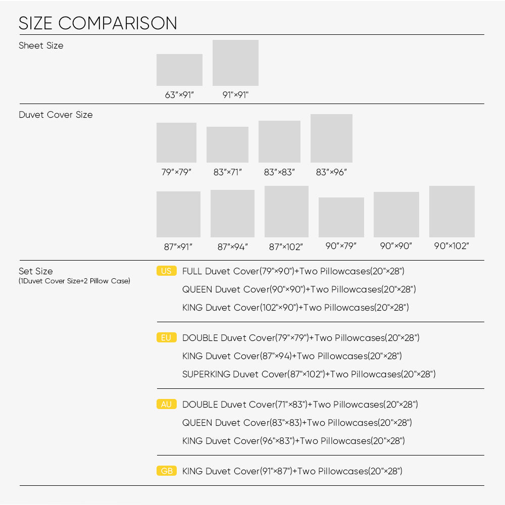Screen dimensions: 505x505
Task: Choose the 79"×79" duvet cover box
Action: [176, 143]
